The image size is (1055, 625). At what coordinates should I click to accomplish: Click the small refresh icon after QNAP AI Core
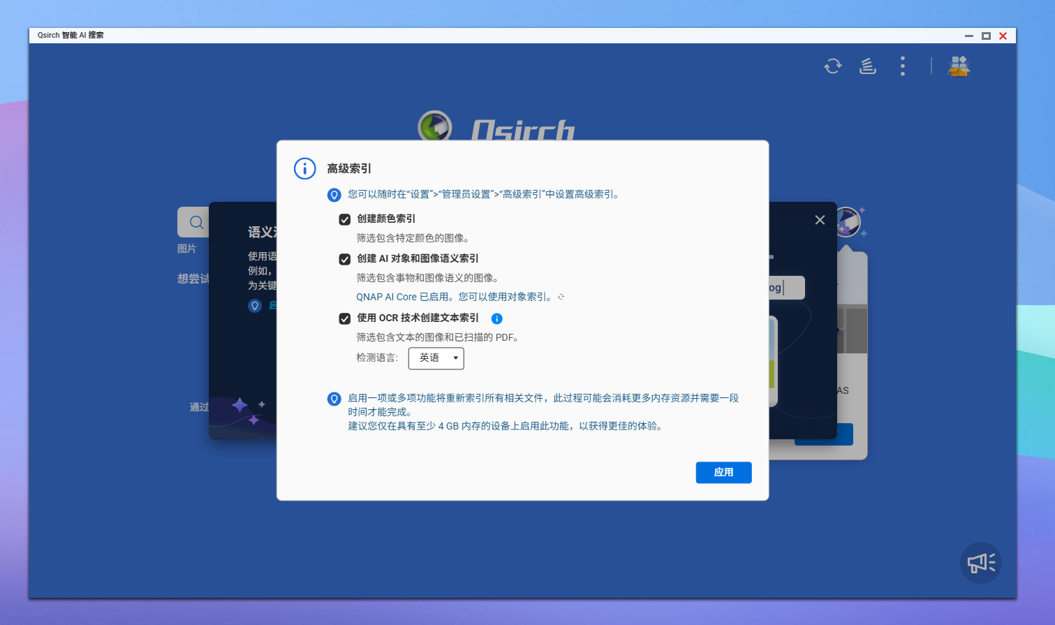(561, 297)
